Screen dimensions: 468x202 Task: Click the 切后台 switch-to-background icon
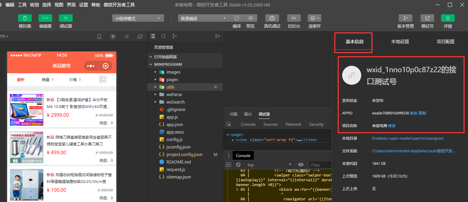[x=294, y=18]
